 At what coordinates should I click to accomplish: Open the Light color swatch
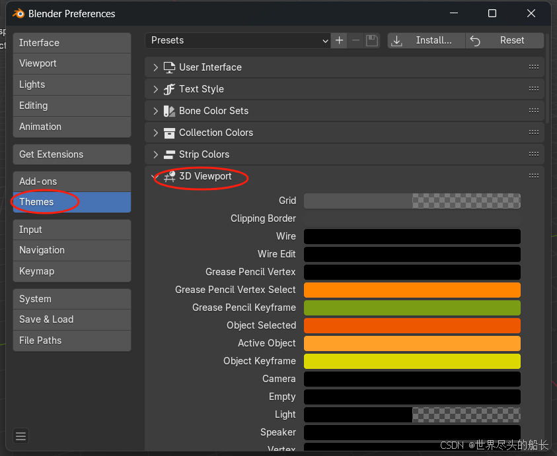point(412,414)
